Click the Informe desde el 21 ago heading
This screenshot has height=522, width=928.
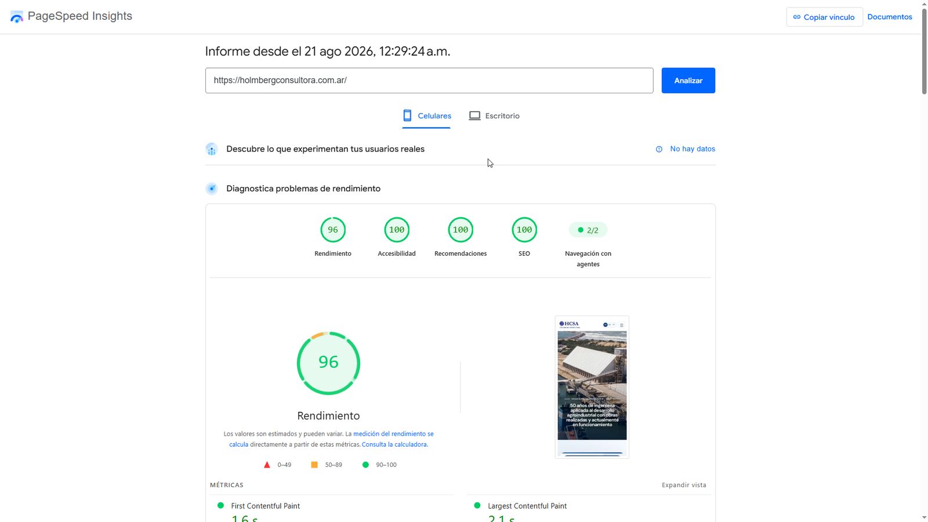point(328,51)
